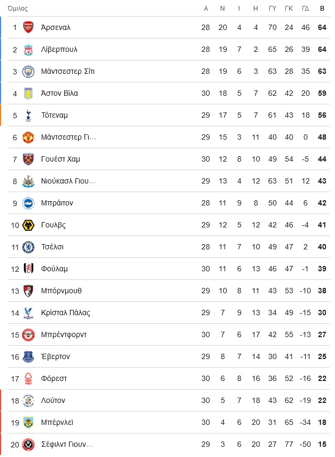Screen dimensions: 335x457
Task: Click the Everton crest icon
Action: pos(28,357)
